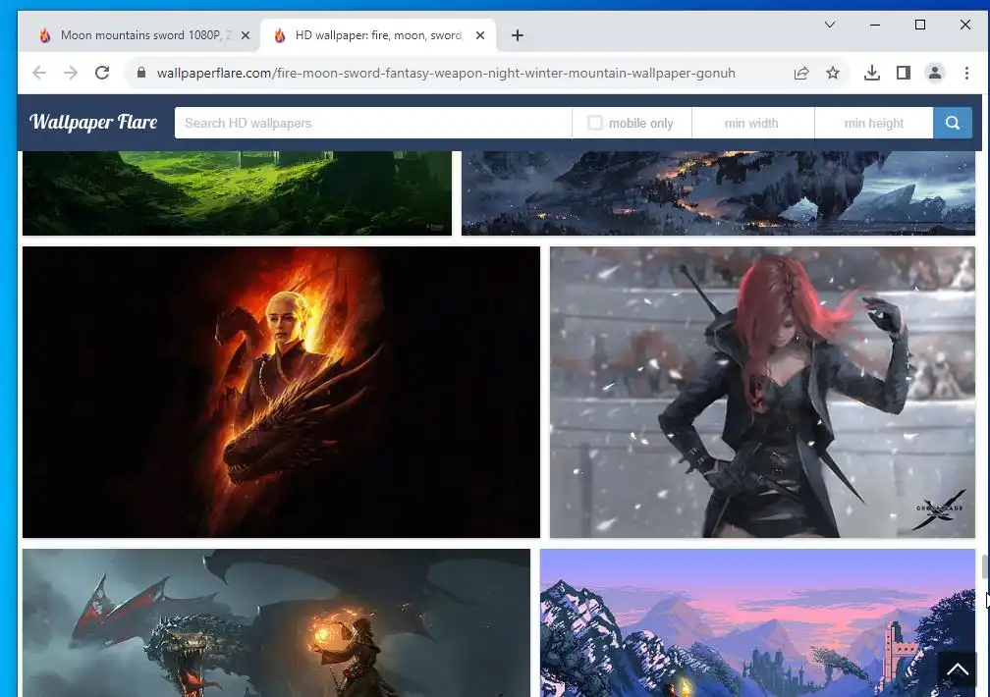Open the snowy night village wallpaper
This screenshot has width=990, height=697.
click(718, 193)
